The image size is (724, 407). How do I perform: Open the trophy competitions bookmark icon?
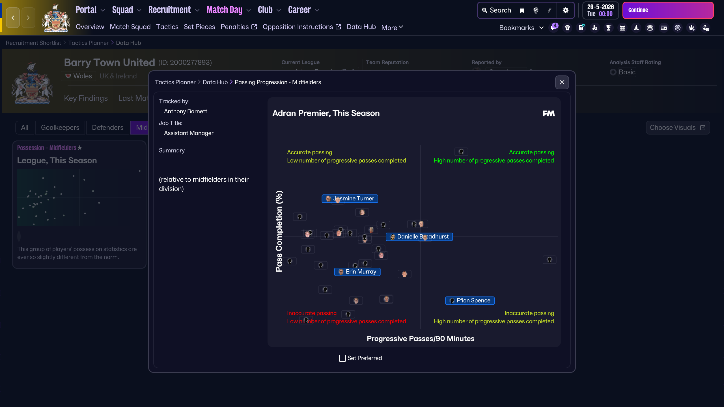coord(609,28)
